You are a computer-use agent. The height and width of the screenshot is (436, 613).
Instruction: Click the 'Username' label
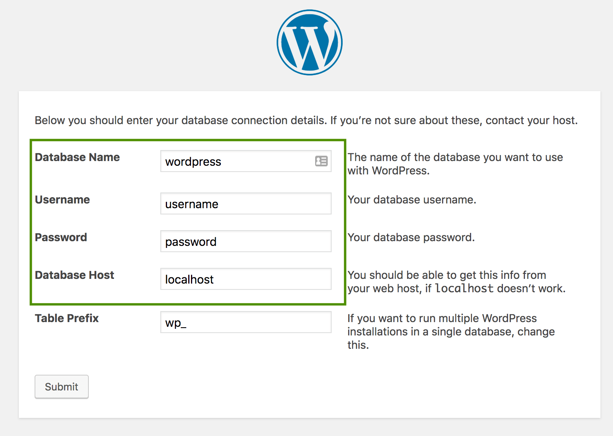click(x=62, y=200)
